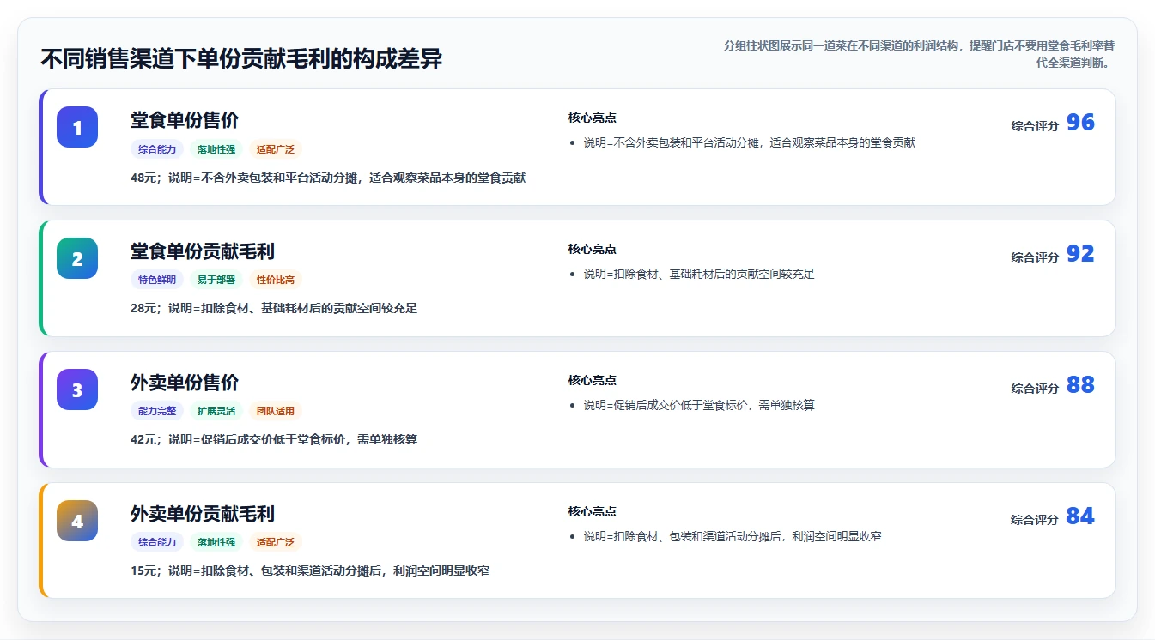Open the 堂食单份贡献毛利 card title
Screen dimensions: 1155x640
tap(203, 251)
